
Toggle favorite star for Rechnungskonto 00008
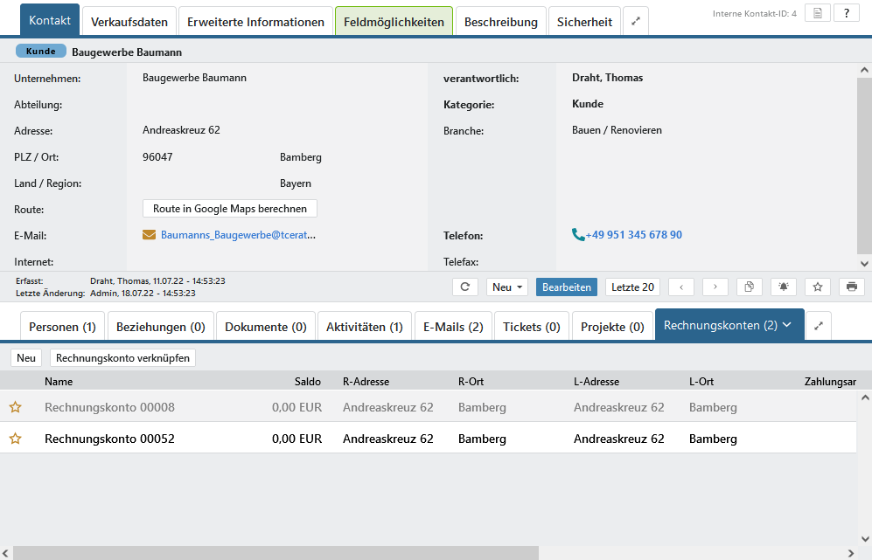[x=15, y=407]
